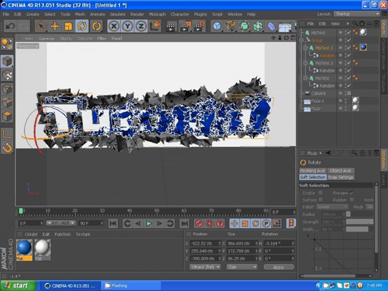Select the Camera object
The height and width of the screenshot is (291, 388).
click(x=318, y=93)
